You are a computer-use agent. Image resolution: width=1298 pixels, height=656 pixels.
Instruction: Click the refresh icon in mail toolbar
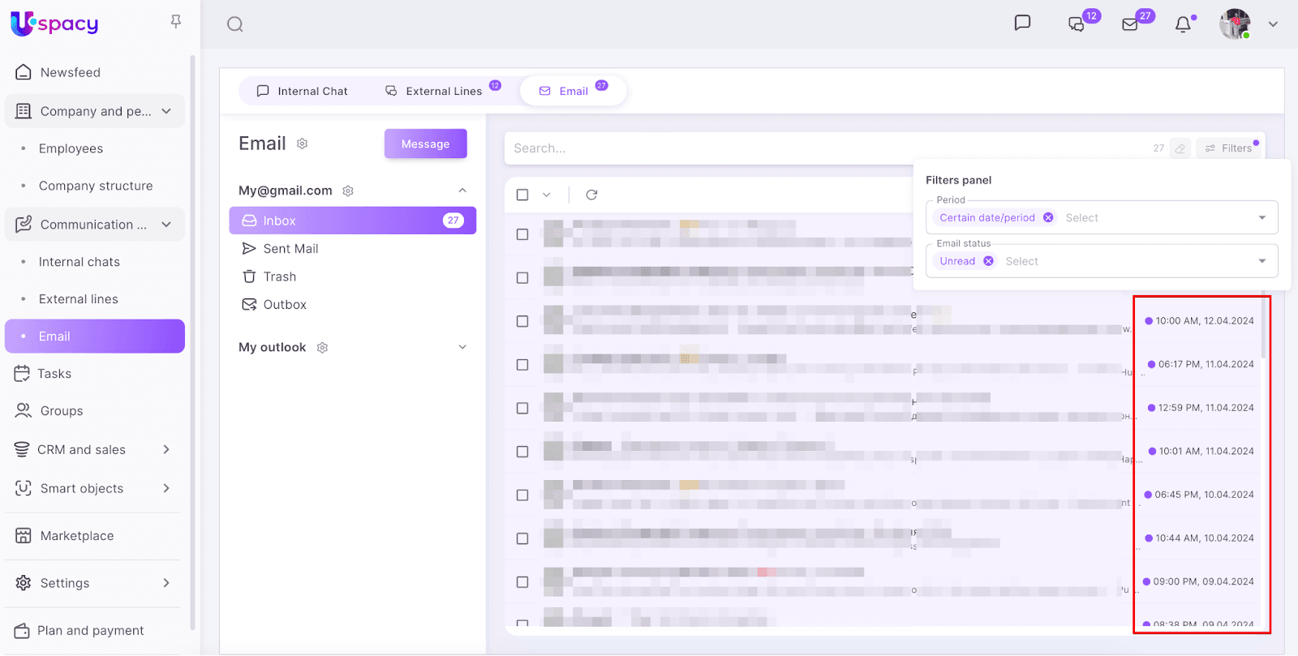tap(591, 195)
